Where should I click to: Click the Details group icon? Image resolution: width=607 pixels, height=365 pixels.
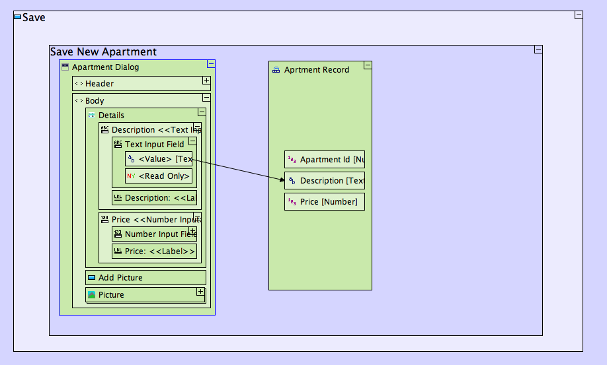coord(91,116)
